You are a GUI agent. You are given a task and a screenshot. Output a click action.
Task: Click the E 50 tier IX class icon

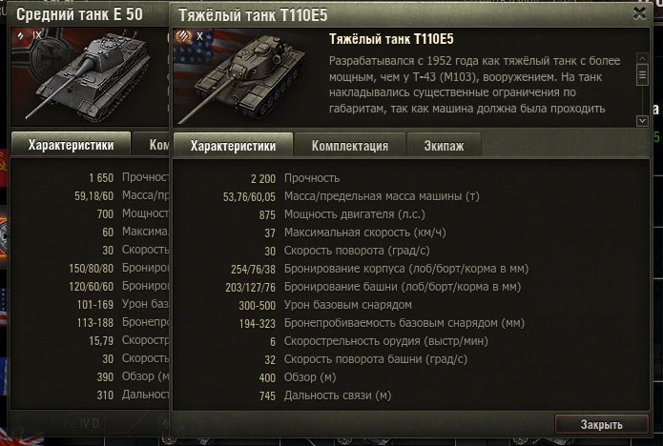click(x=21, y=35)
